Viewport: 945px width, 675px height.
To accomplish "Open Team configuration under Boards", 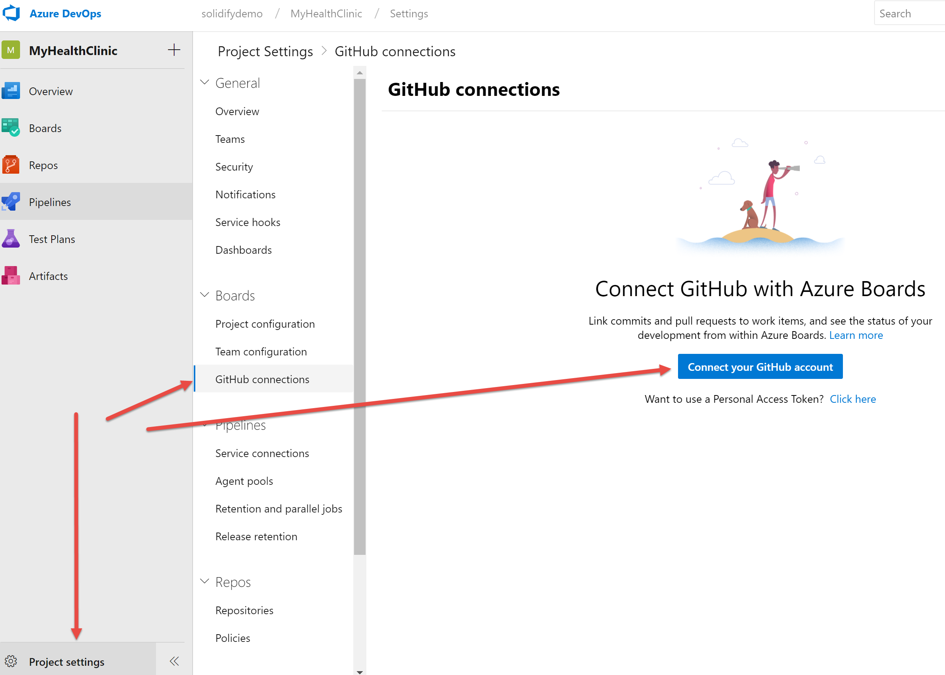I will (261, 352).
